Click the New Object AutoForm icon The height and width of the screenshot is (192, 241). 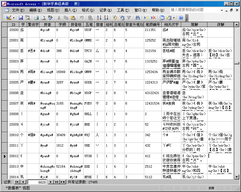coord(169,18)
